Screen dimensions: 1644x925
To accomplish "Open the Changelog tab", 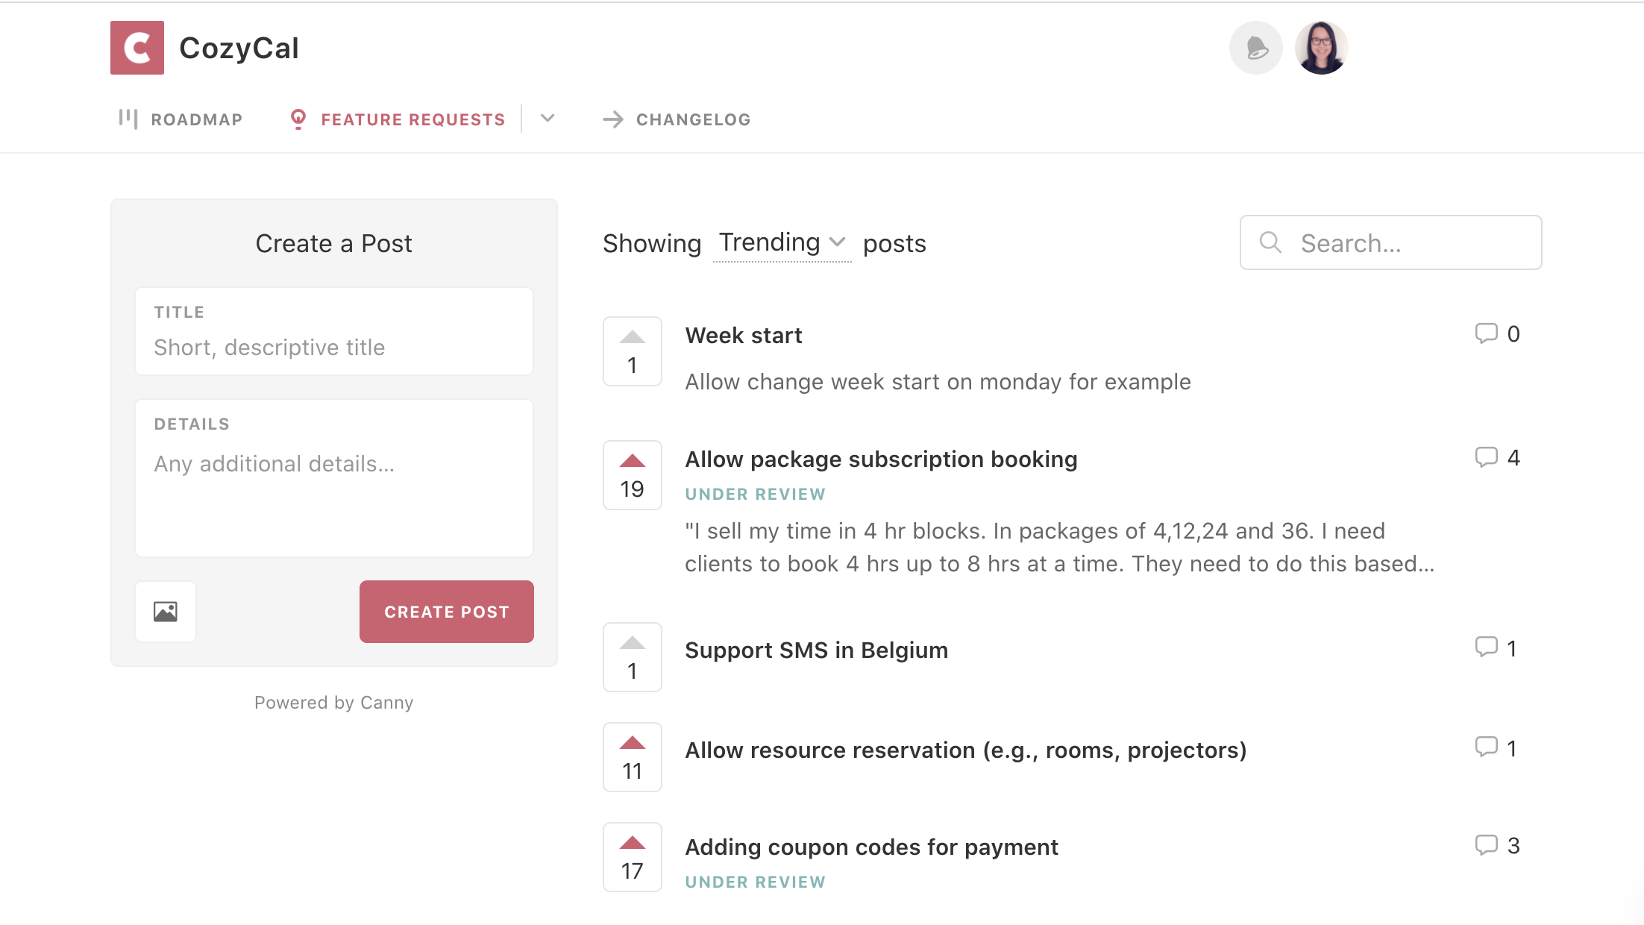I will pyautogui.click(x=677, y=119).
